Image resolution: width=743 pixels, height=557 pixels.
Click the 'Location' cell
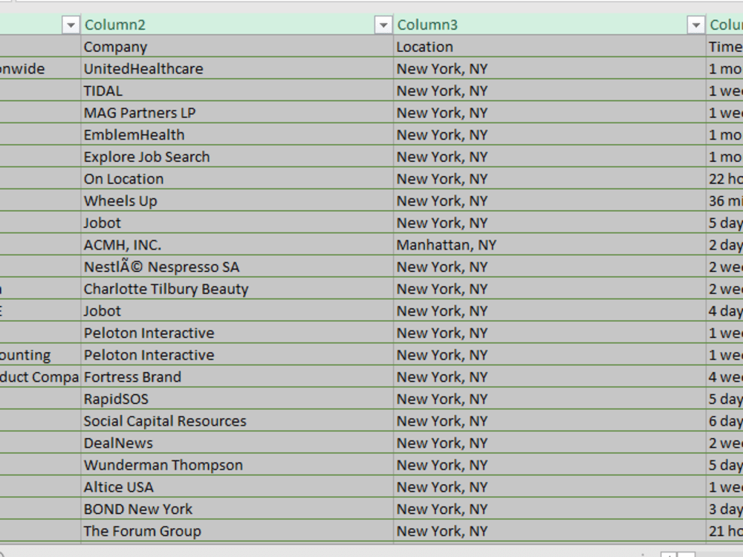tap(550, 46)
